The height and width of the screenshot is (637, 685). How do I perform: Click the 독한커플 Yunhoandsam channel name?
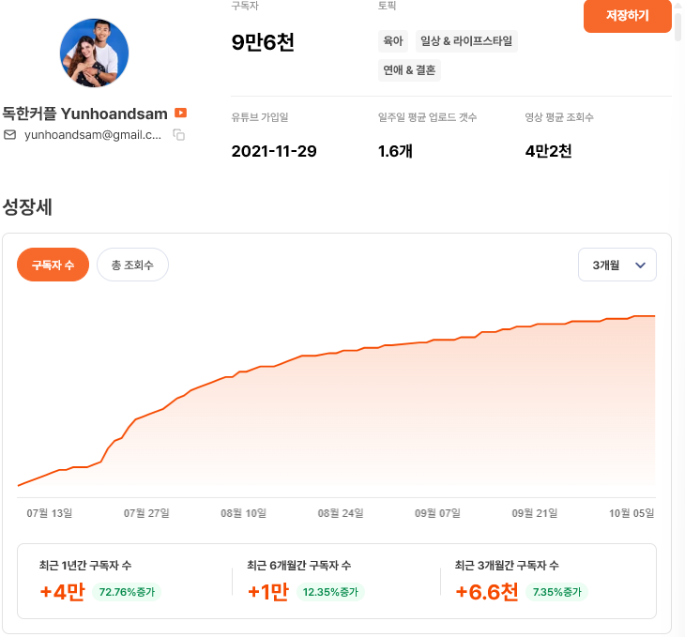point(85,114)
